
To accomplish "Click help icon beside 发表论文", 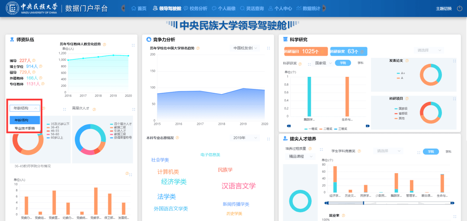I will [407, 60].
